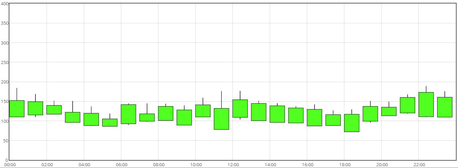Select the 08:00 time axis label

(158, 165)
